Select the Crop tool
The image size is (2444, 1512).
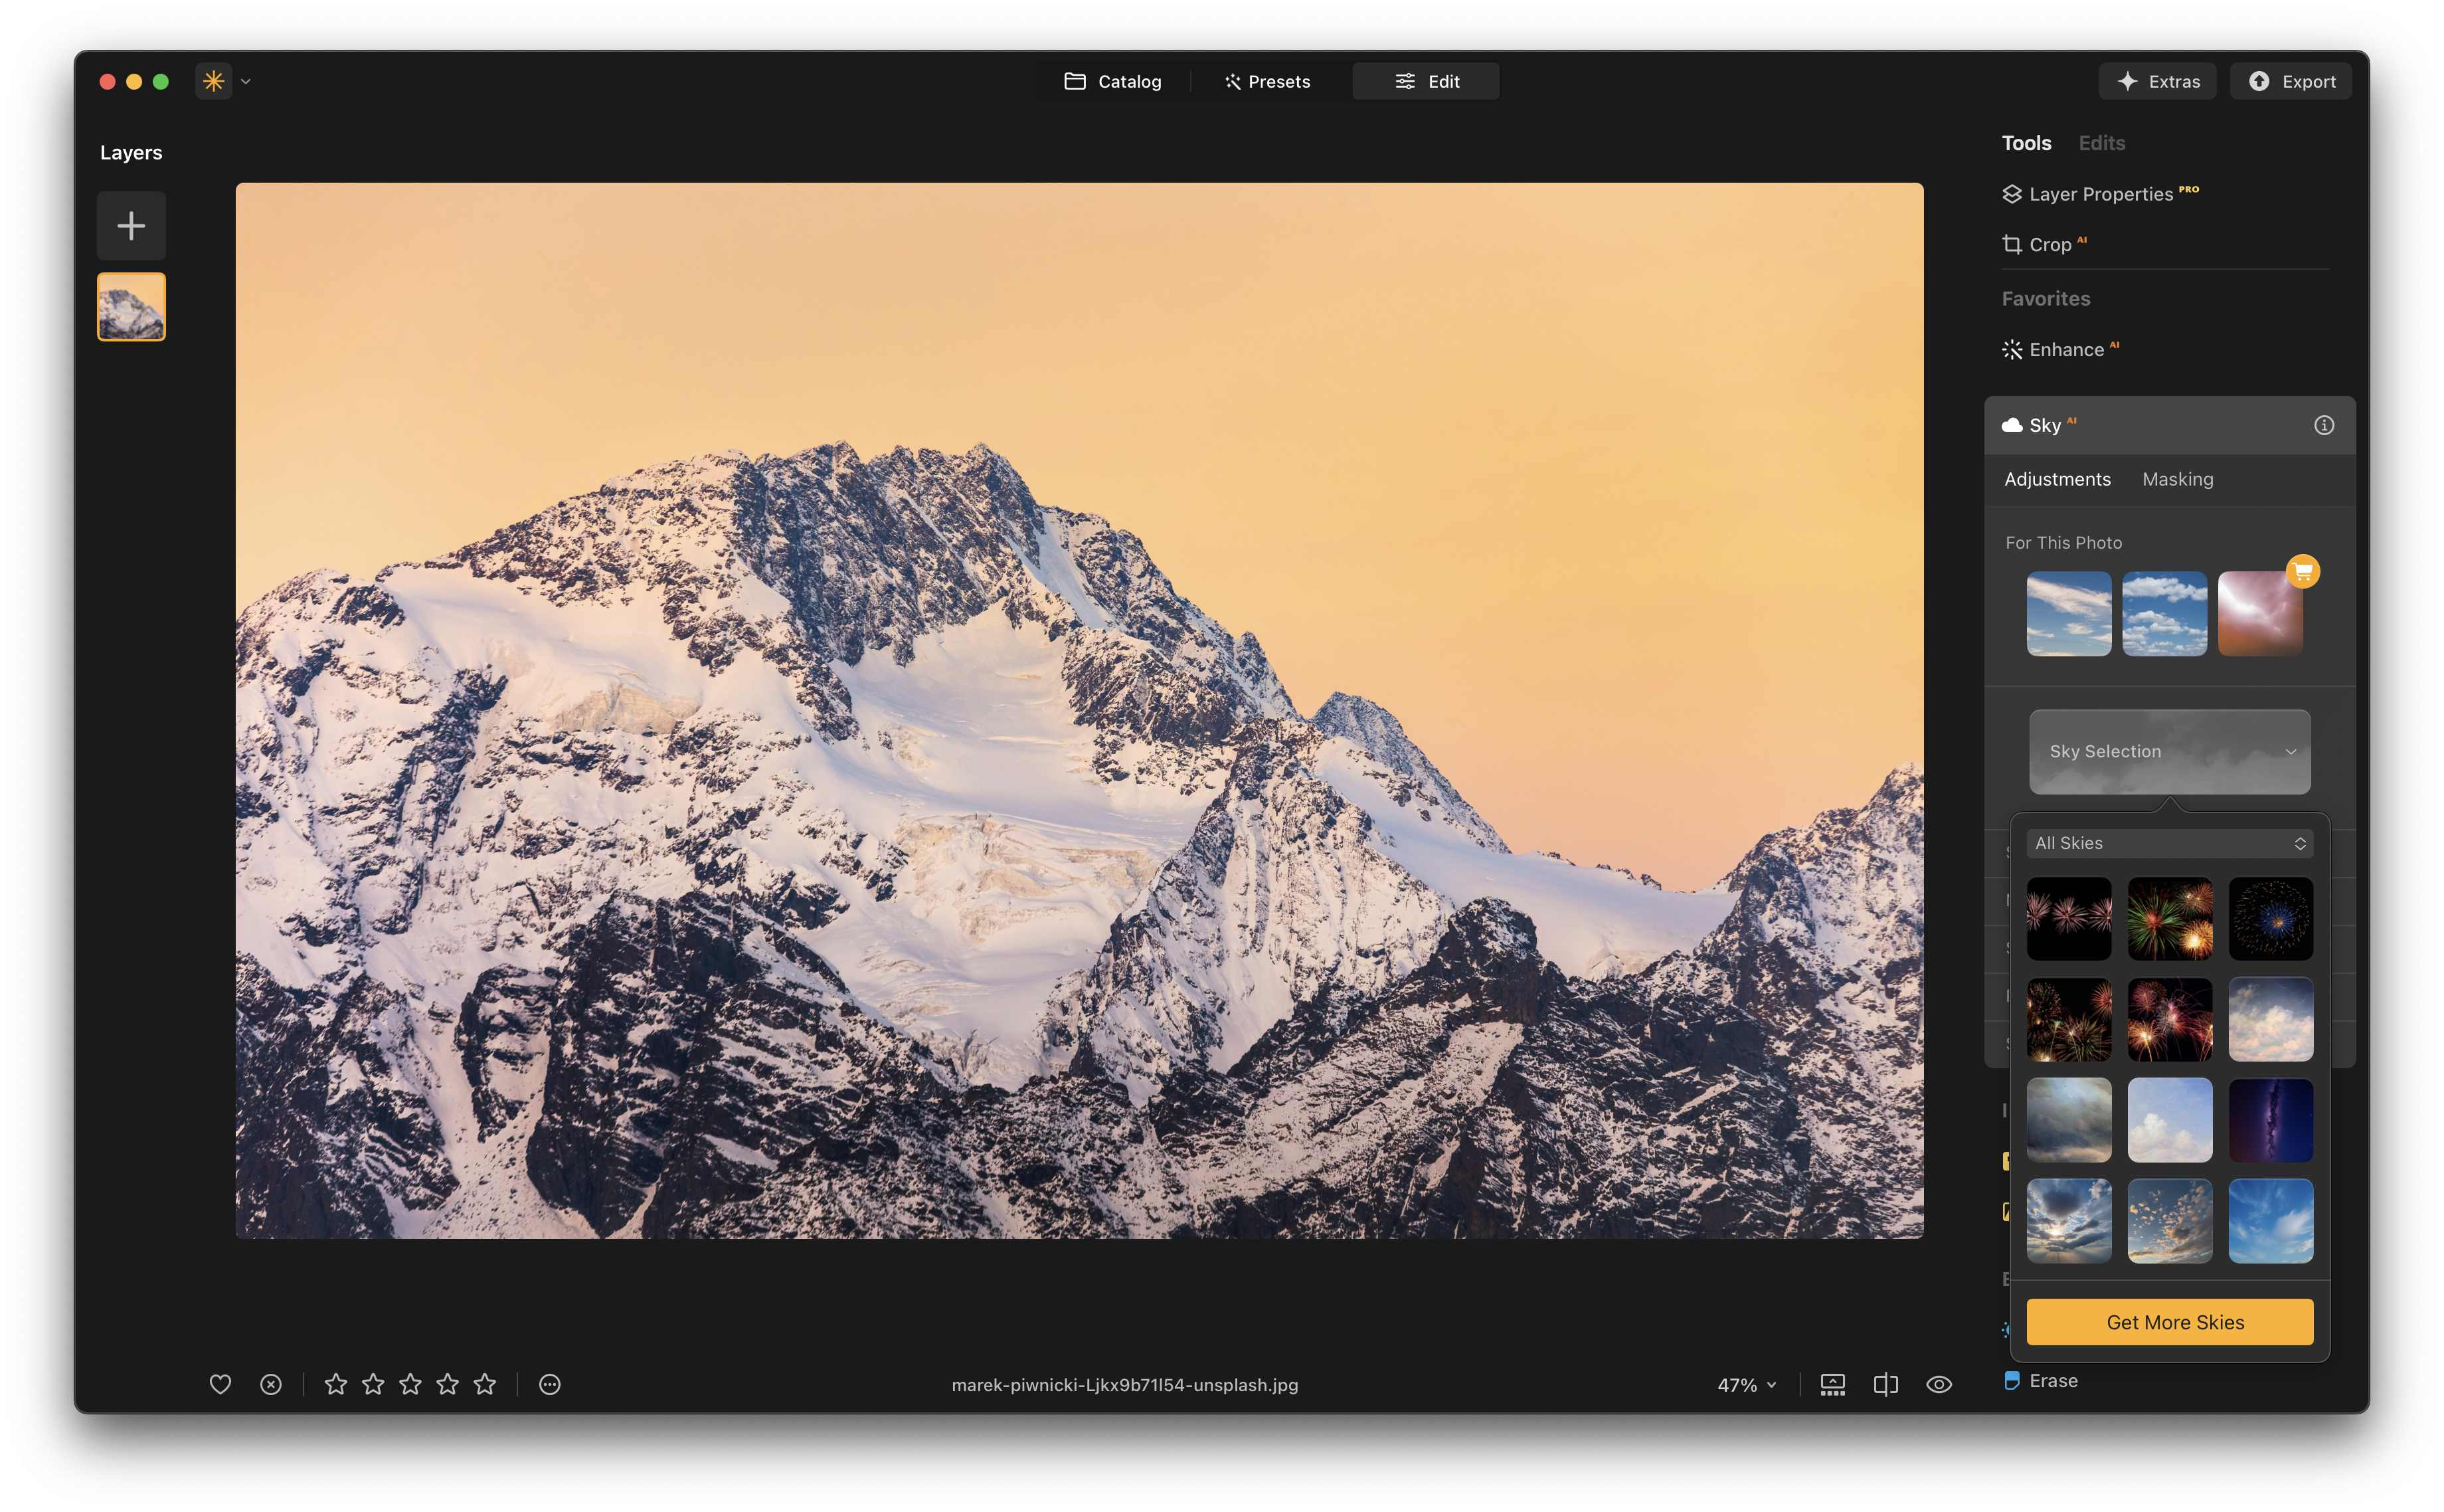2049,245
